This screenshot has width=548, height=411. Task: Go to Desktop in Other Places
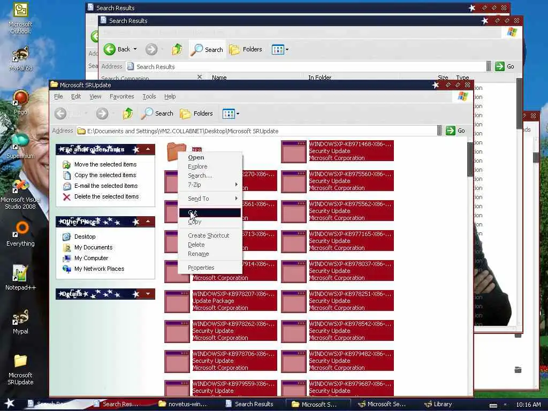(85, 237)
